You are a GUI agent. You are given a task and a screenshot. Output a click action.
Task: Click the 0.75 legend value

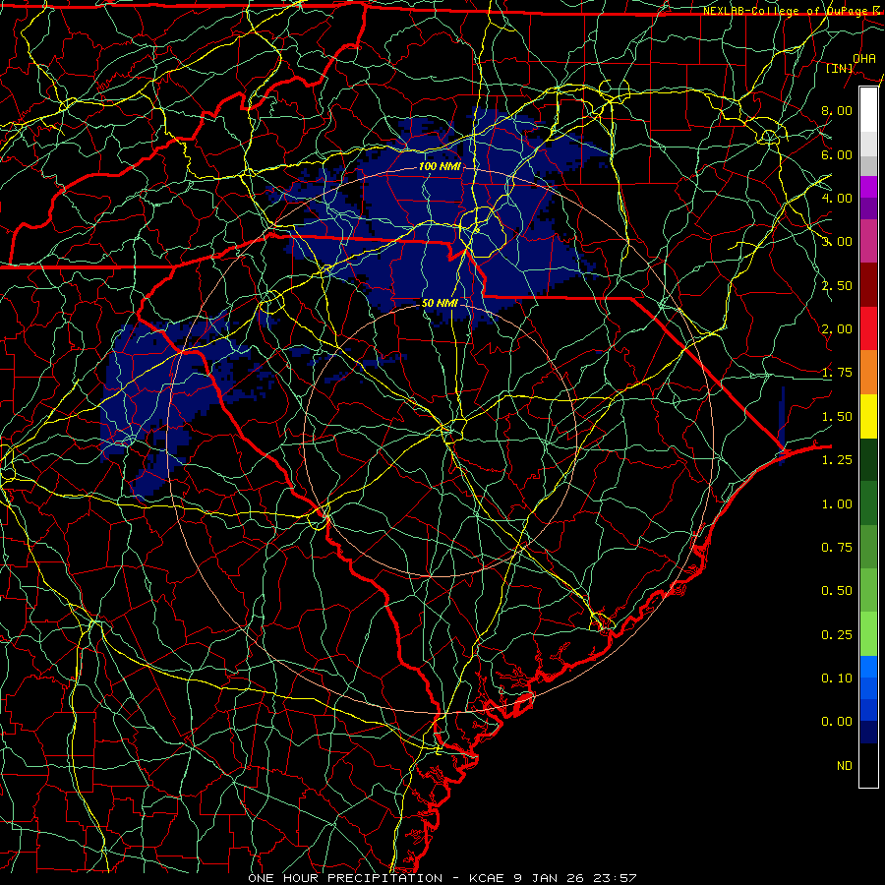coord(837,548)
